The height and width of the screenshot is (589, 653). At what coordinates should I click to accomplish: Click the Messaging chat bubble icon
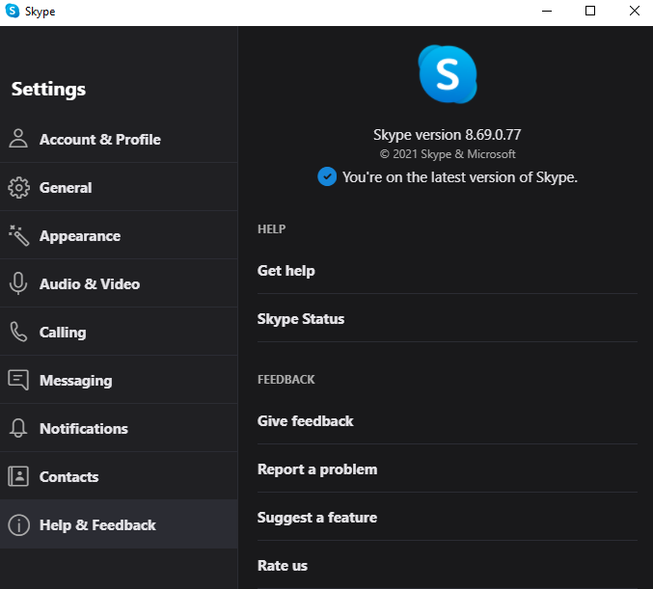tap(18, 380)
